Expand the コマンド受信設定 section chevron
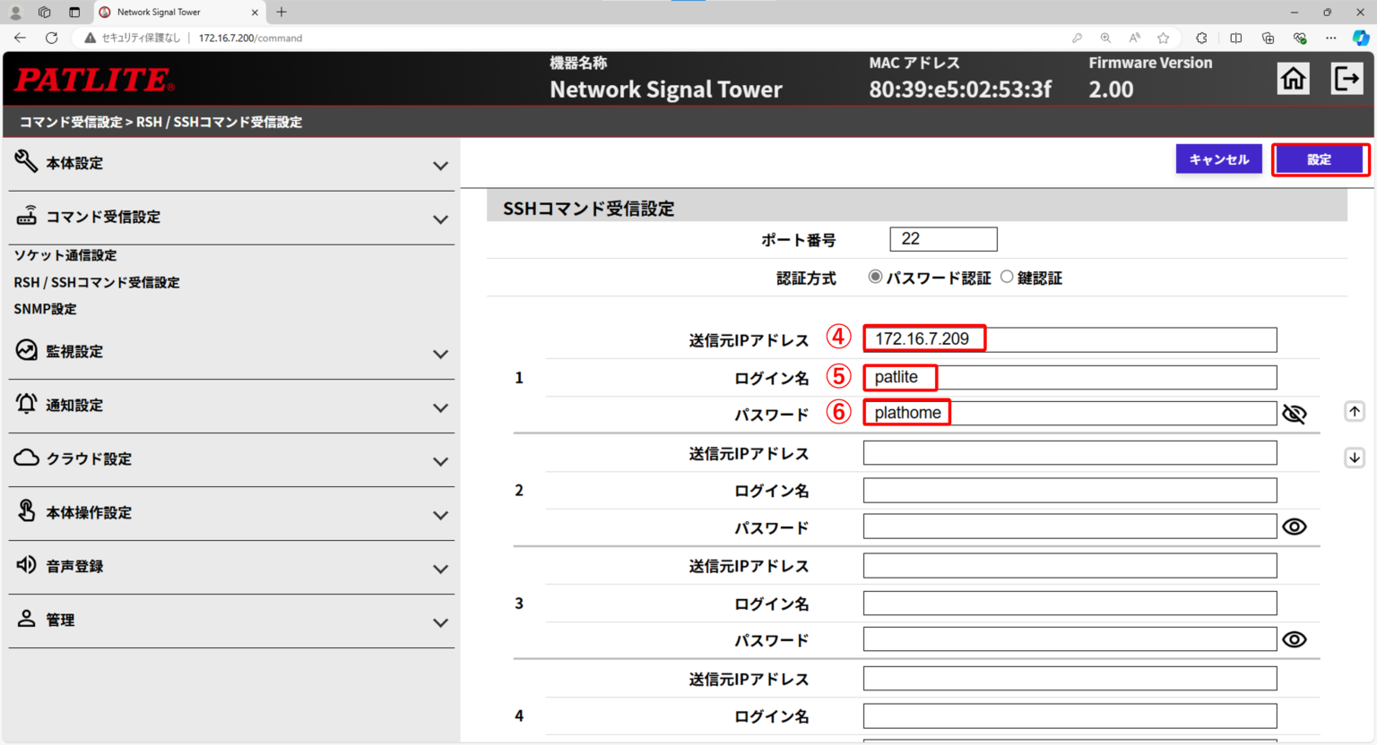This screenshot has width=1377, height=745. [440, 218]
